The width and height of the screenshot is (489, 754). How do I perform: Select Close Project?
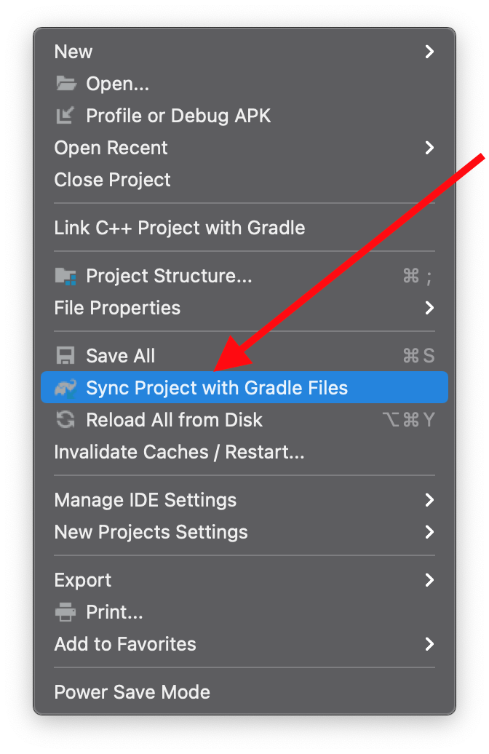(244, 180)
